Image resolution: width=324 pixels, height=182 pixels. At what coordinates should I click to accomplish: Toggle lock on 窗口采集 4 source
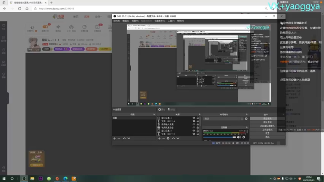(x=198, y=118)
